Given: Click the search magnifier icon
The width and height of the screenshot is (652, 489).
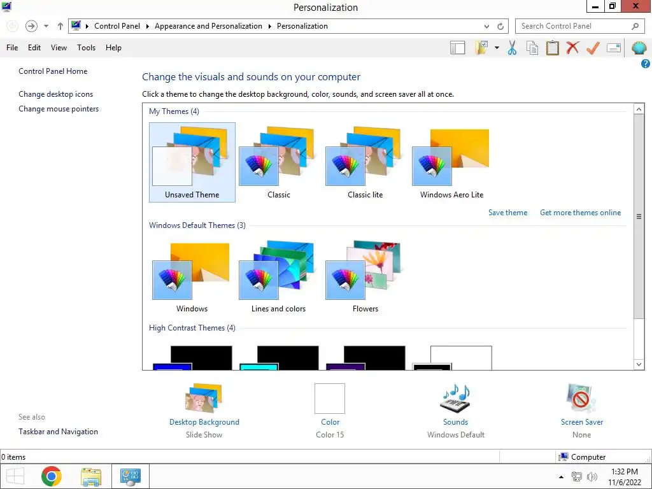Looking at the screenshot, I should pyautogui.click(x=635, y=26).
